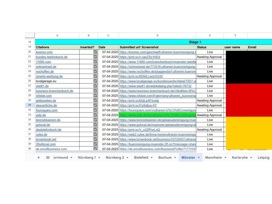Toggle Inserted checkbox for localgarage.eu row
Screen dimensions: 272x204
pos(95,81)
